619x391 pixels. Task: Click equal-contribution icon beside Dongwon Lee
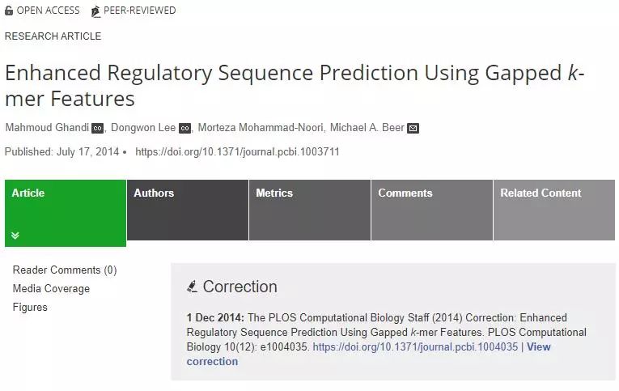(x=184, y=128)
